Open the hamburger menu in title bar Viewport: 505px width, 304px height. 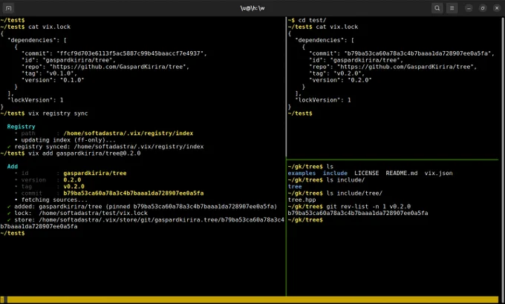tap(452, 8)
